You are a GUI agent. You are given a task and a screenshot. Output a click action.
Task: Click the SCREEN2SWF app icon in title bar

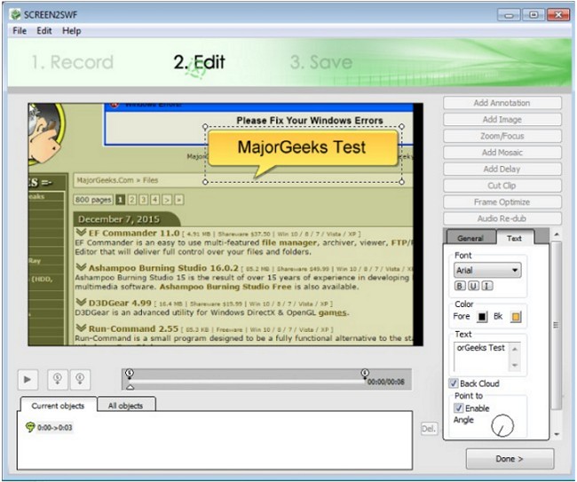pos(15,15)
